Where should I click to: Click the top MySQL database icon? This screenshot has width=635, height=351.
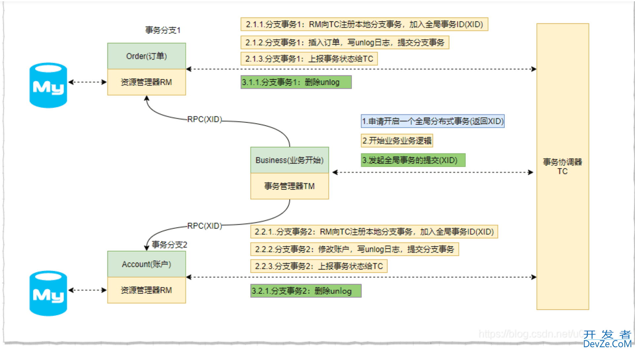pyautogui.click(x=48, y=85)
